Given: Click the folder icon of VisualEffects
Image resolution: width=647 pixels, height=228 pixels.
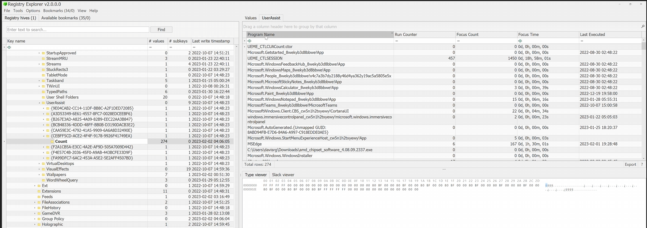Looking at the screenshot, I should (43, 169).
